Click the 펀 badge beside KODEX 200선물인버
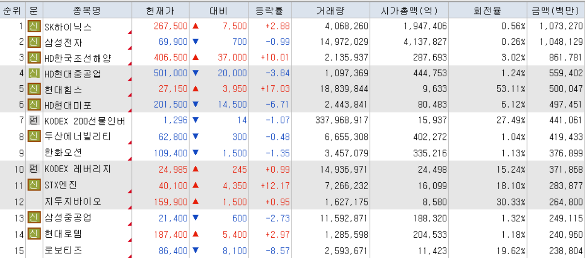585x258 pixels. [x=33, y=121]
